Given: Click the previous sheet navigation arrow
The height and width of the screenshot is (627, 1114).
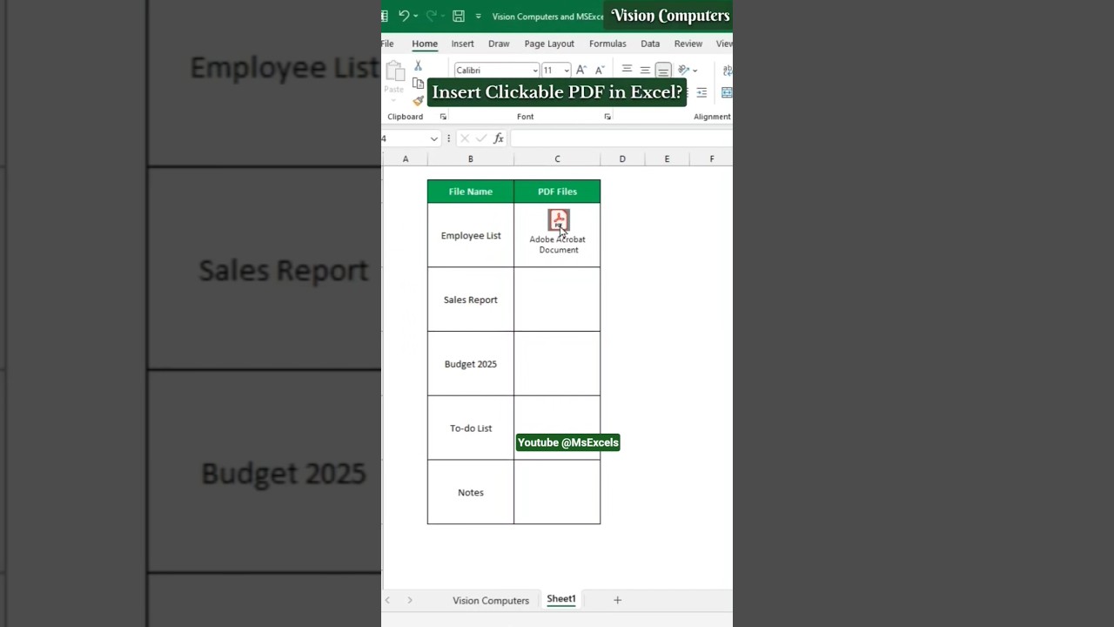Looking at the screenshot, I should [388, 600].
